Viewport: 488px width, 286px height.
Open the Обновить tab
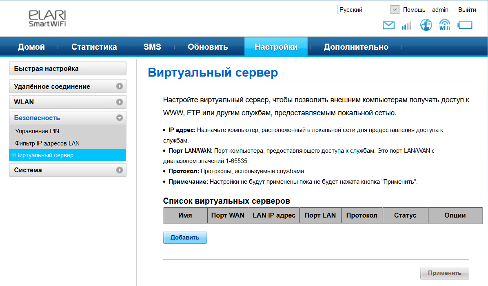[x=208, y=47]
